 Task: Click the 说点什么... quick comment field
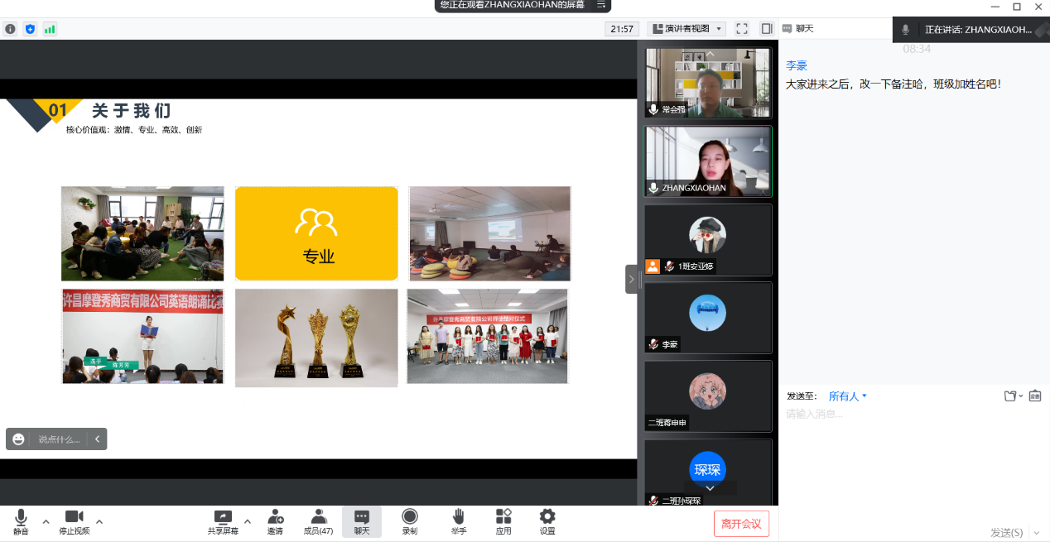pos(59,439)
